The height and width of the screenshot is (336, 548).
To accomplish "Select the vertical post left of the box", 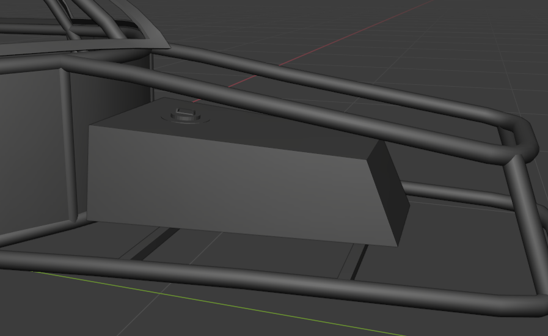I will tap(68, 145).
